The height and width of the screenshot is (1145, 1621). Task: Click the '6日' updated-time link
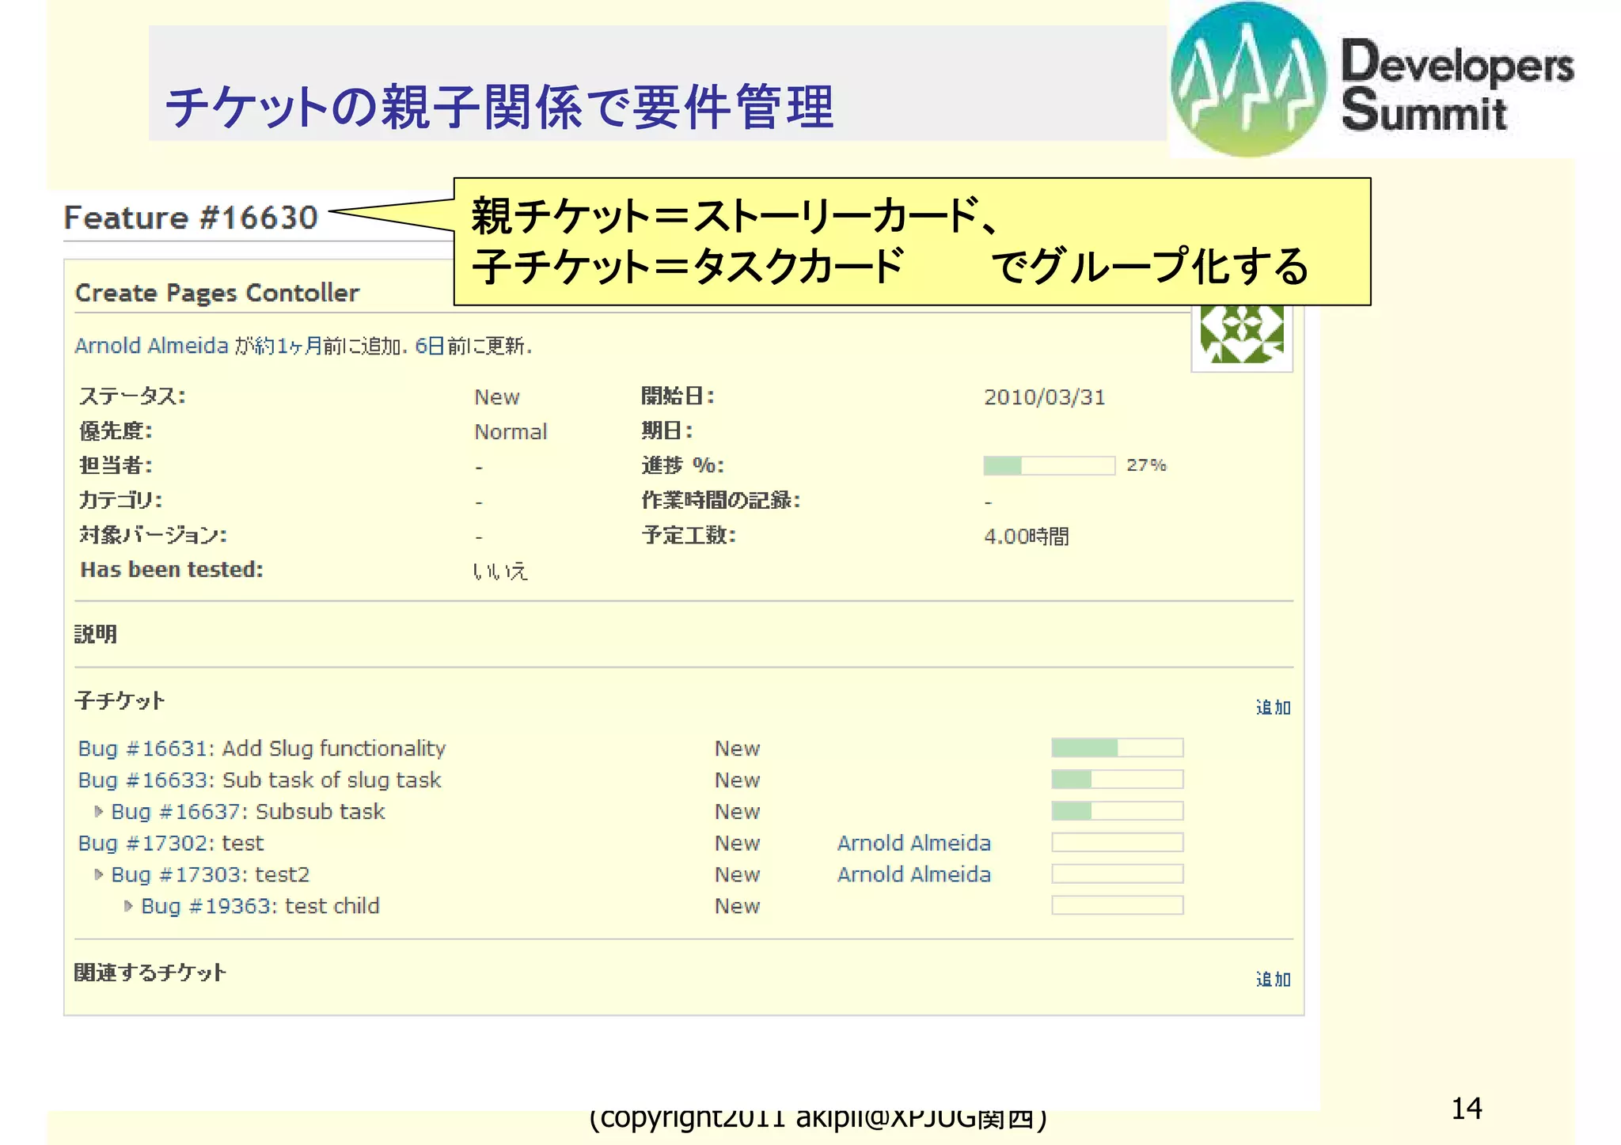[x=430, y=346]
